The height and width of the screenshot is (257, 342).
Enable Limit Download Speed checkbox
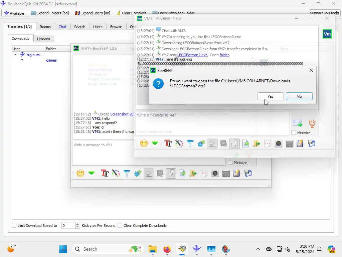pos(14,225)
